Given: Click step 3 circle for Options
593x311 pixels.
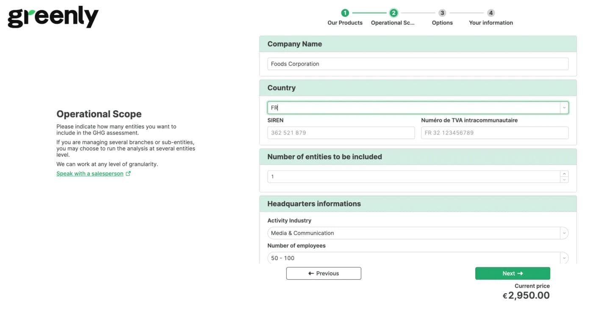Looking at the screenshot, I should (442, 13).
